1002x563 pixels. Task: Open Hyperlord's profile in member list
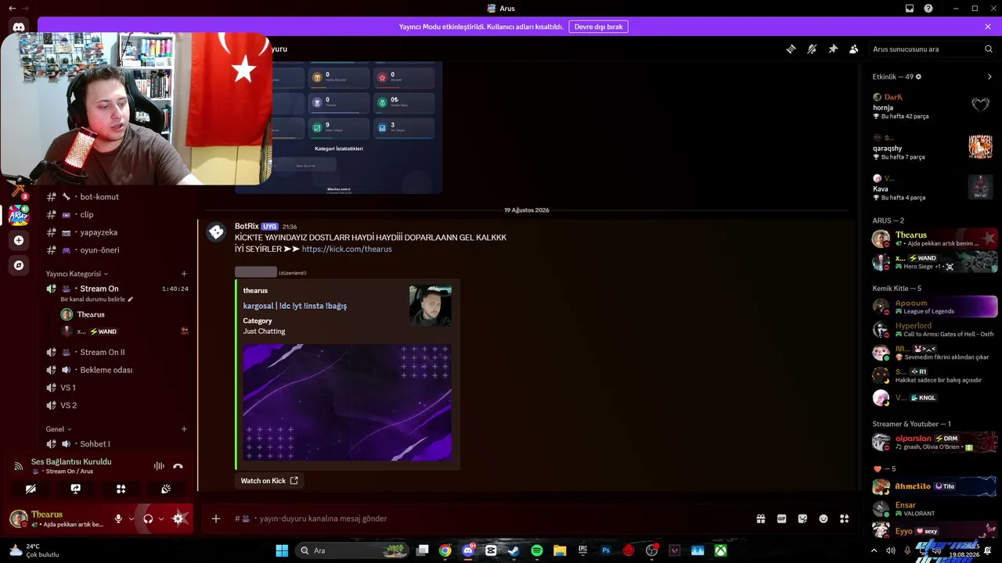pyautogui.click(x=935, y=330)
